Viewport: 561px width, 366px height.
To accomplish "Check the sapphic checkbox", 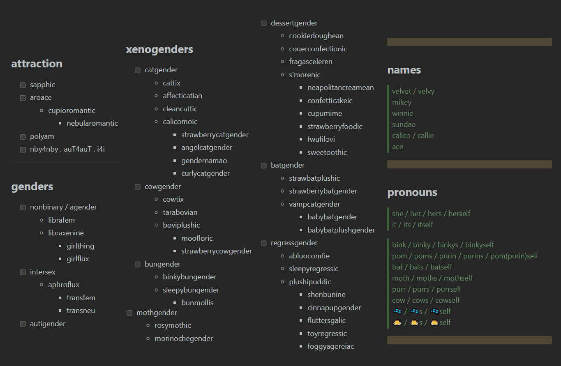I will pos(23,85).
